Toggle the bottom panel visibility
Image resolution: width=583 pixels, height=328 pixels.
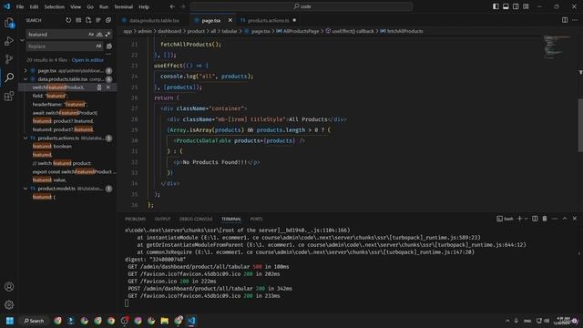[506, 6]
